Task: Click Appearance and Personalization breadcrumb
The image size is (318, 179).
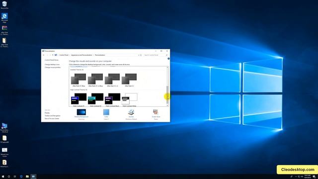Action: 81,55
